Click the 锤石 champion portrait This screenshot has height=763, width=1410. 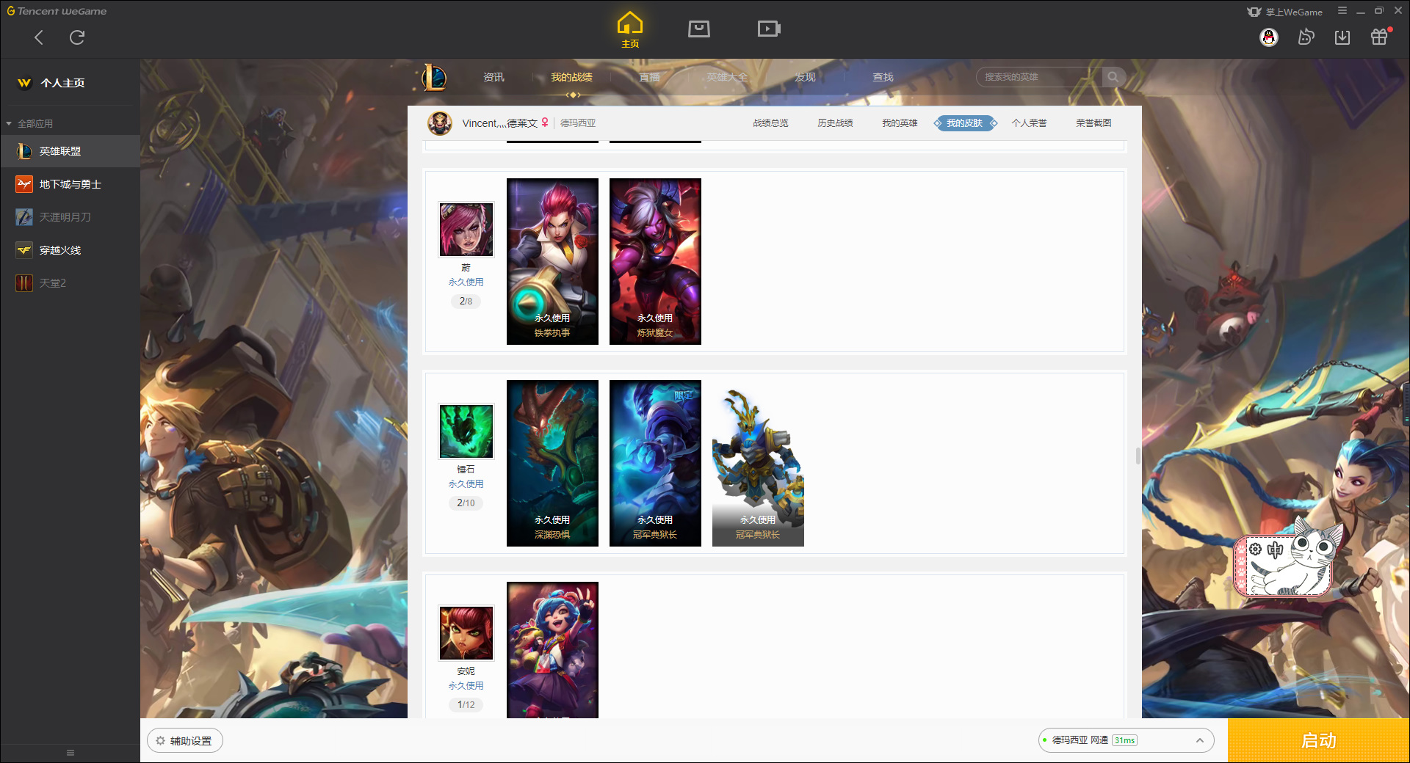[466, 431]
